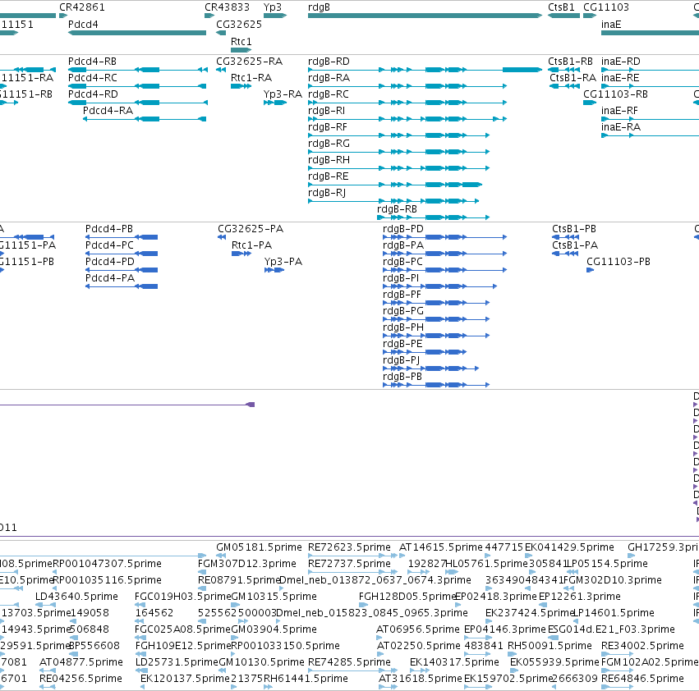The image size is (699, 691).
Task: Click the rdgB-RI transcript label
Action: pyautogui.click(x=326, y=110)
